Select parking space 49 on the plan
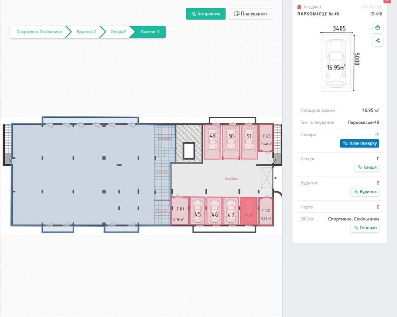 coord(212,142)
